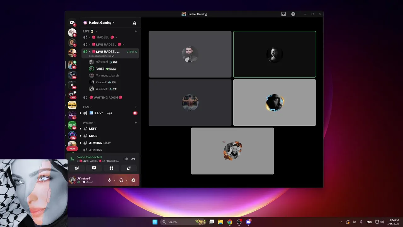
Task: Join the WAITING ROOM voice channel
Action: click(110, 97)
